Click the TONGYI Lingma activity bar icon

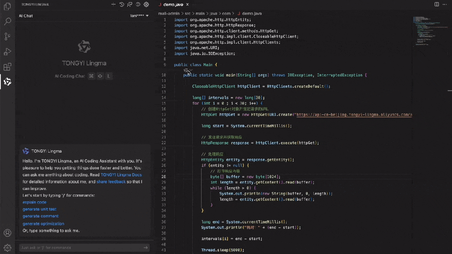[7, 82]
